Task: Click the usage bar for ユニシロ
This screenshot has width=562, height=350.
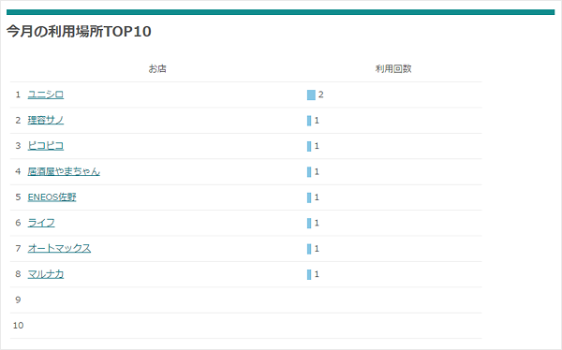Action: click(x=311, y=95)
